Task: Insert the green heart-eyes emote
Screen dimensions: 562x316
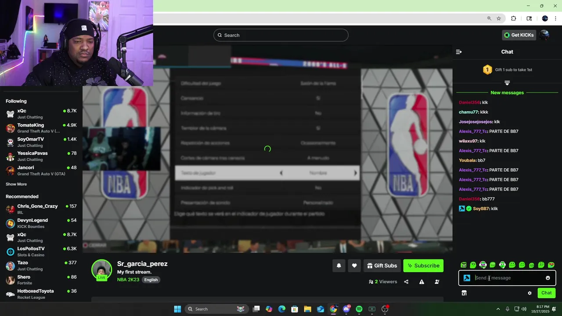Action: pos(551,265)
